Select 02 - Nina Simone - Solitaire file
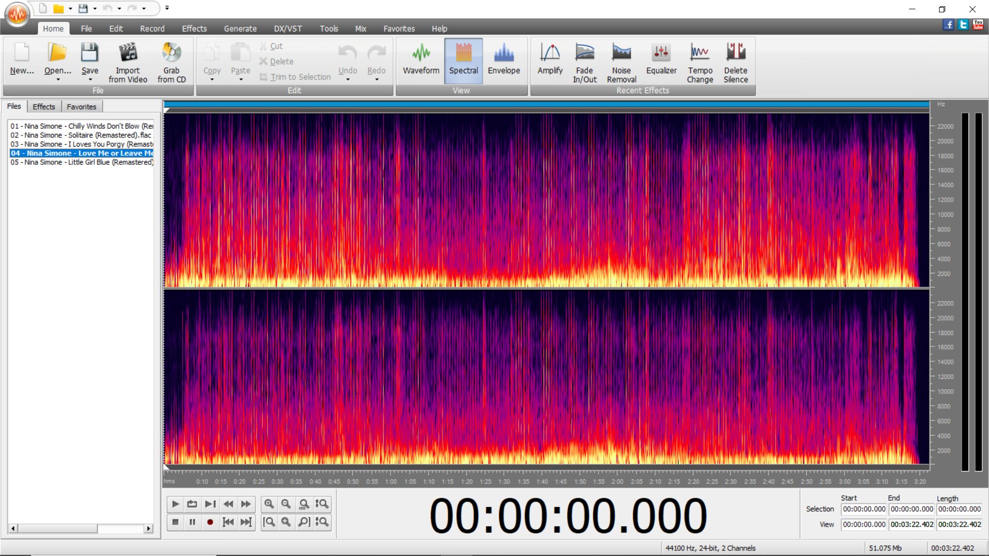 pos(81,135)
